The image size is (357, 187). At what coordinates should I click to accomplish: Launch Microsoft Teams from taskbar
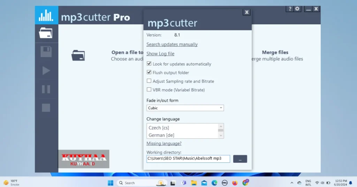point(183,183)
